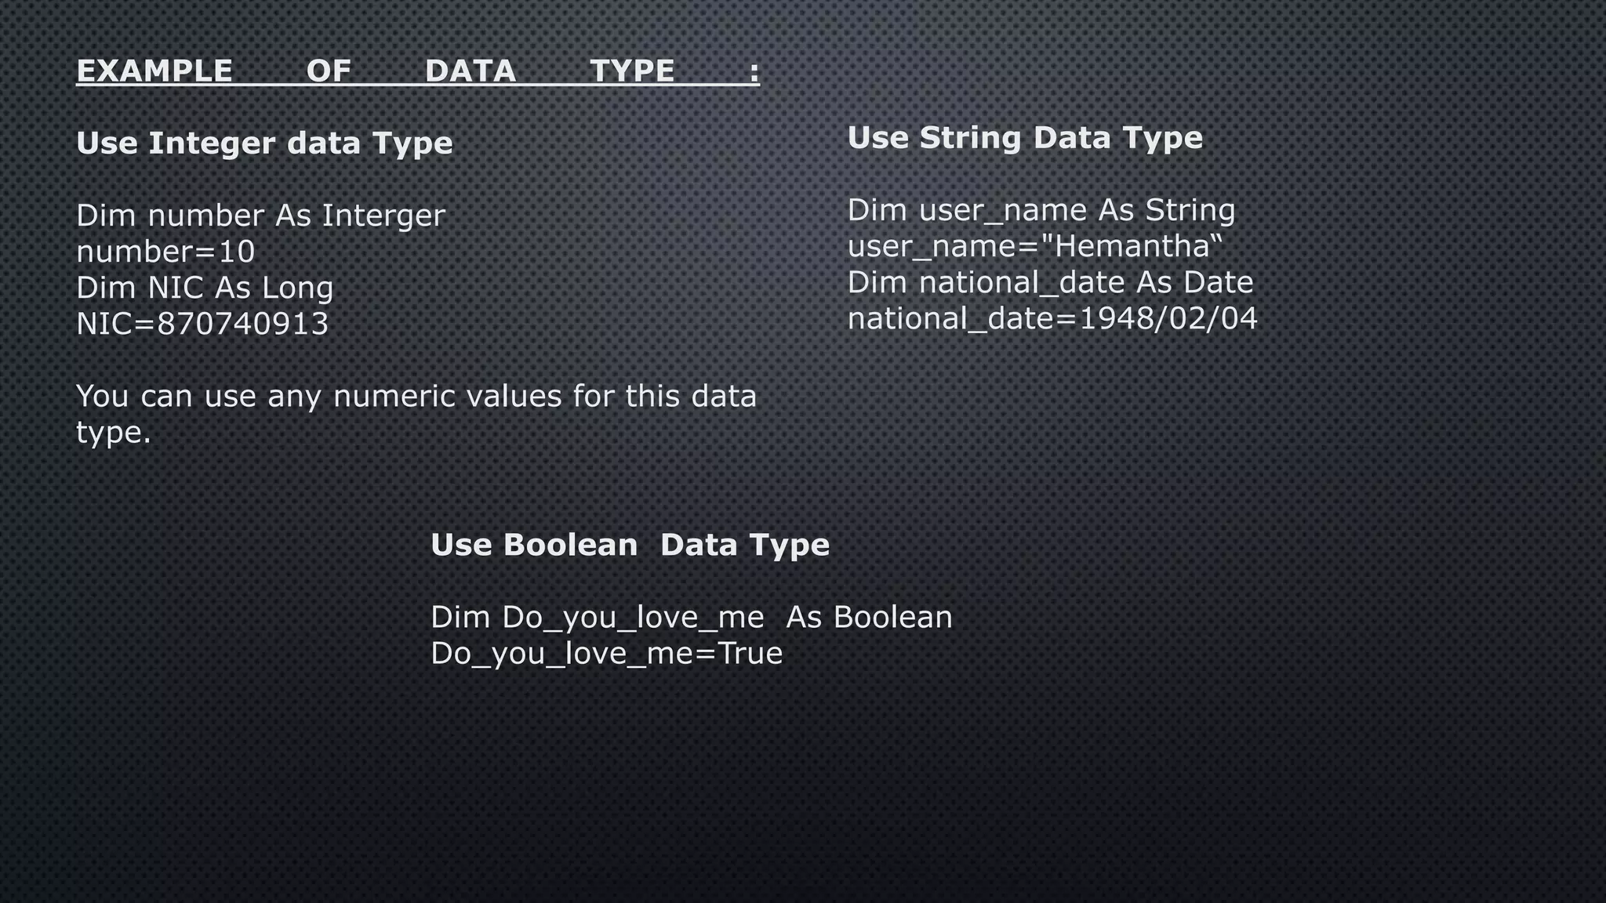
Task: Click the 'Do_you_love_me=True' line
Action: click(x=606, y=654)
